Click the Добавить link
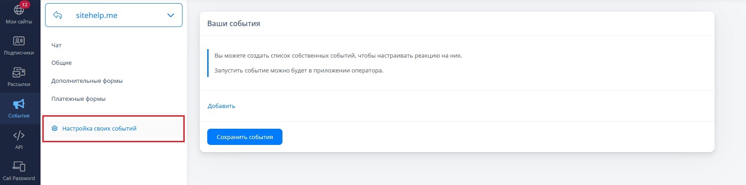Viewport: 746px width, 185px height. click(x=221, y=106)
